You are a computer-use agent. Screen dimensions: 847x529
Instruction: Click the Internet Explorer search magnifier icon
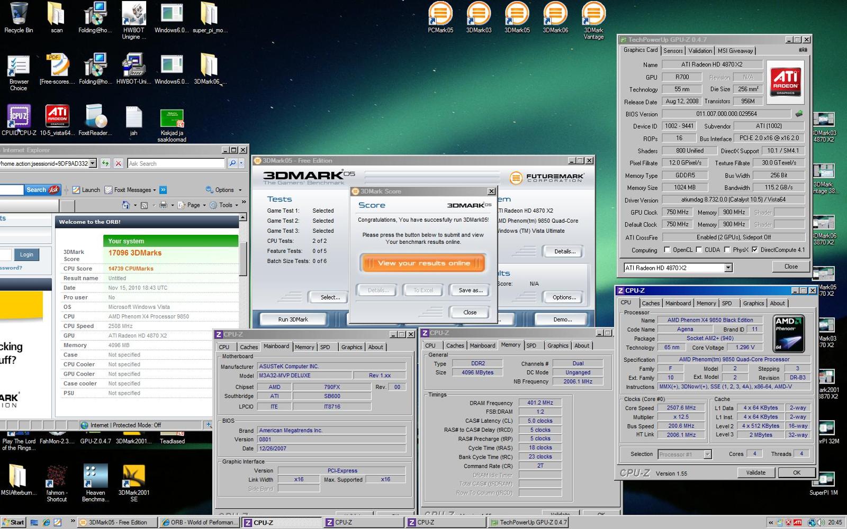click(x=232, y=163)
